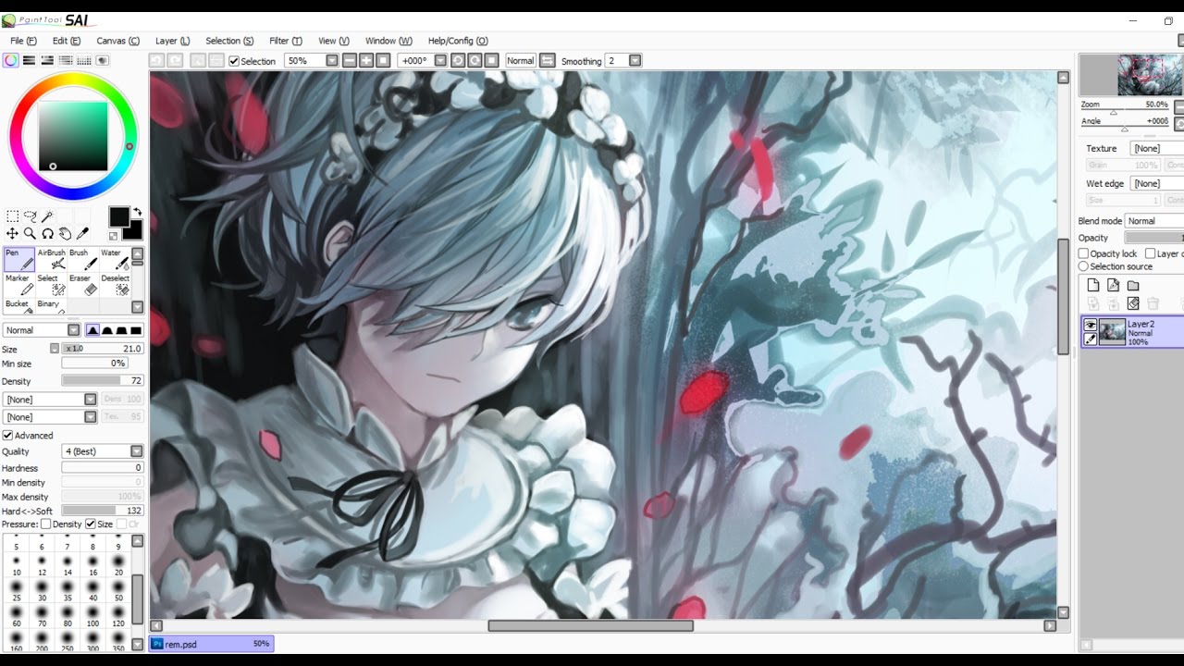Show the scratchpad panel
Screen dimensions: 1184x666
(x=103, y=60)
